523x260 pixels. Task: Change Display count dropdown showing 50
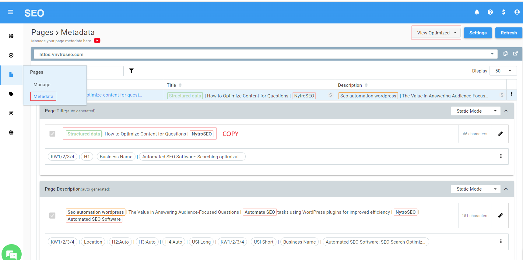click(x=503, y=71)
